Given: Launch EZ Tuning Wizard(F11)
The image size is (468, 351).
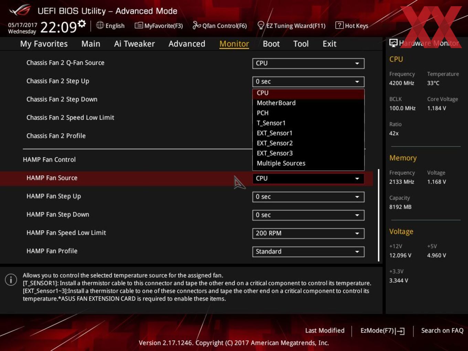Looking at the screenshot, I should click(x=291, y=25).
